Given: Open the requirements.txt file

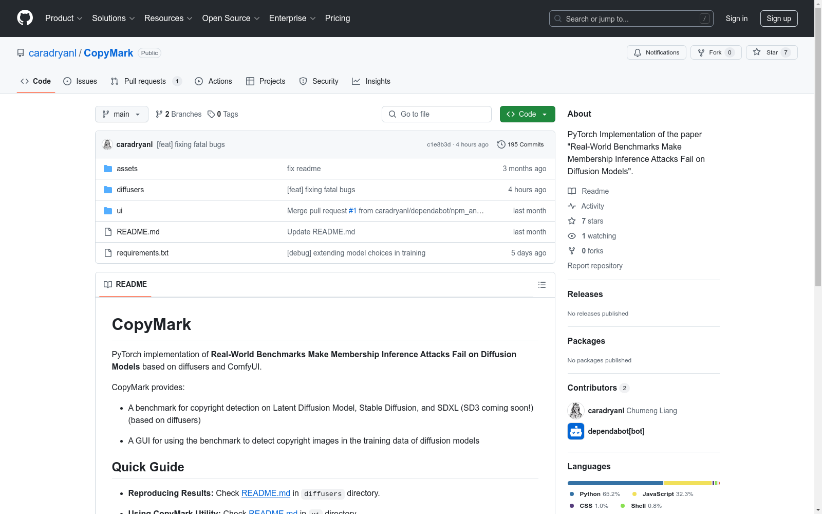Looking at the screenshot, I should click(142, 253).
